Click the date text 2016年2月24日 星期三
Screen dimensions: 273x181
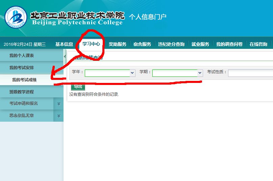point(25,44)
